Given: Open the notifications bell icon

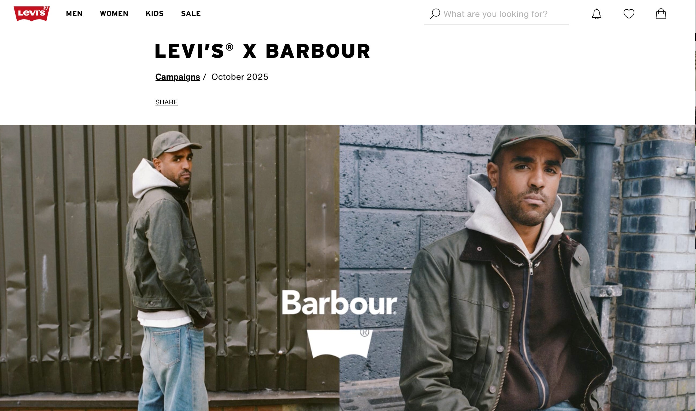Looking at the screenshot, I should tap(596, 14).
